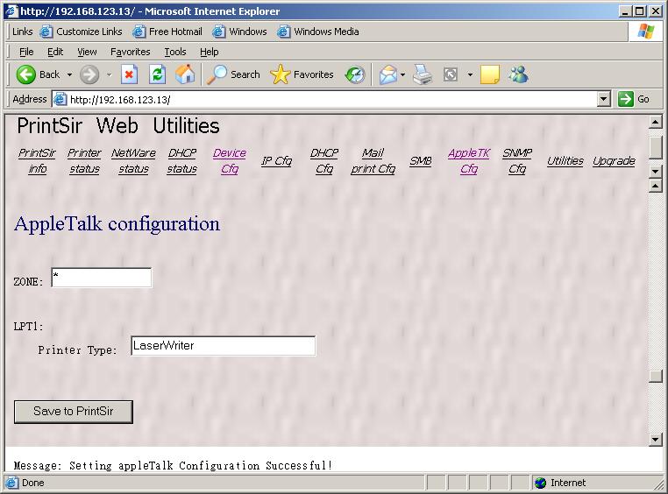Viewport: 668px width, 494px height.
Task: Refresh the page with green arrows icon
Action: point(157,74)
